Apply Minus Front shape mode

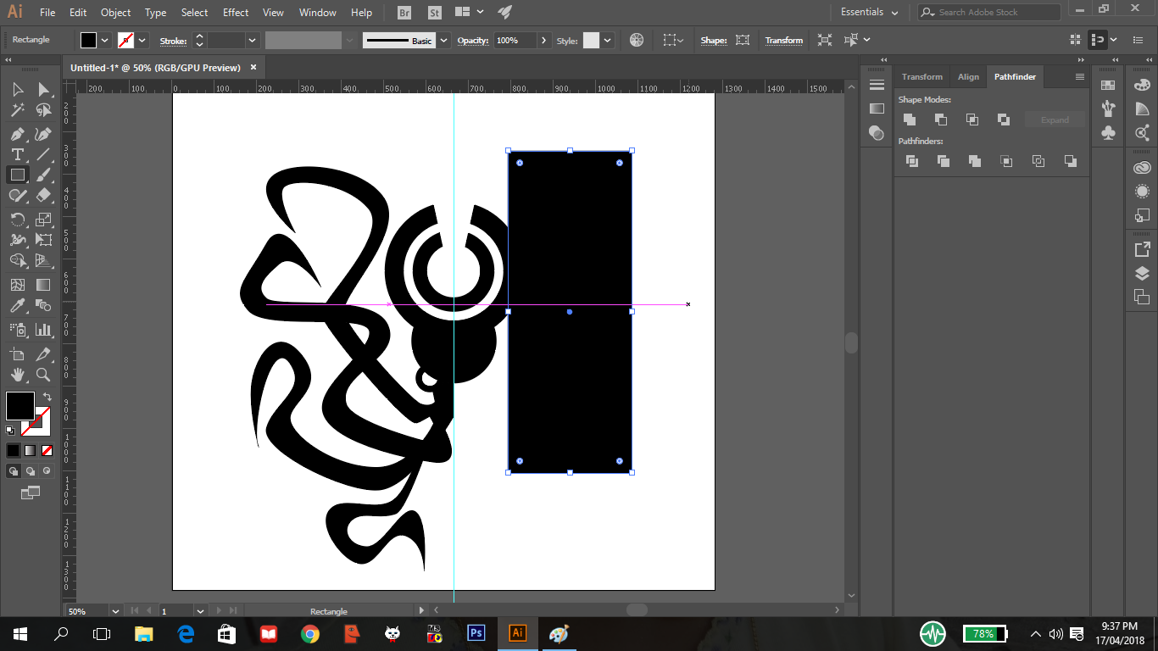[941, 120]
